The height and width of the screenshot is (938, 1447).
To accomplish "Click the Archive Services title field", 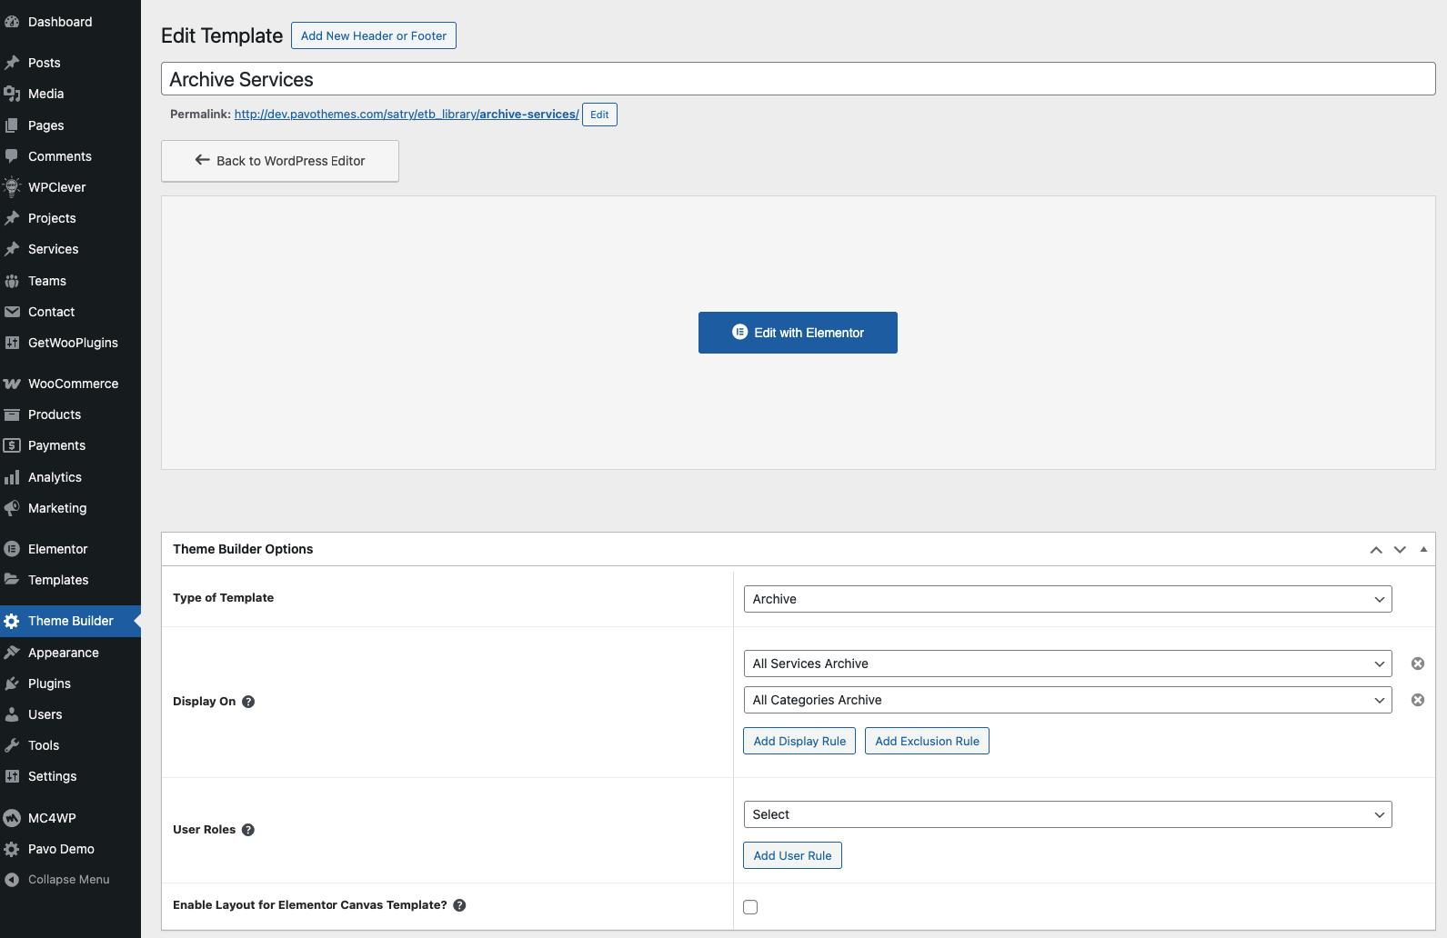I will point(798,79).
